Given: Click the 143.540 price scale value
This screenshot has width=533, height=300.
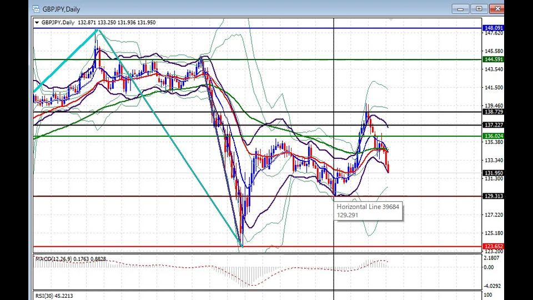Looking at the screenshot, I should pos(494,69).
